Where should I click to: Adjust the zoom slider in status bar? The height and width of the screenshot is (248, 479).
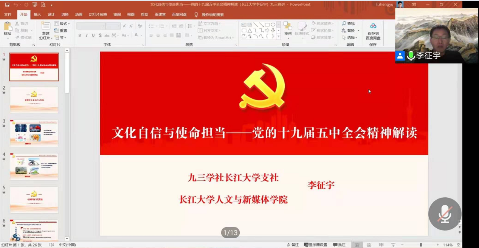pos(420,245)
